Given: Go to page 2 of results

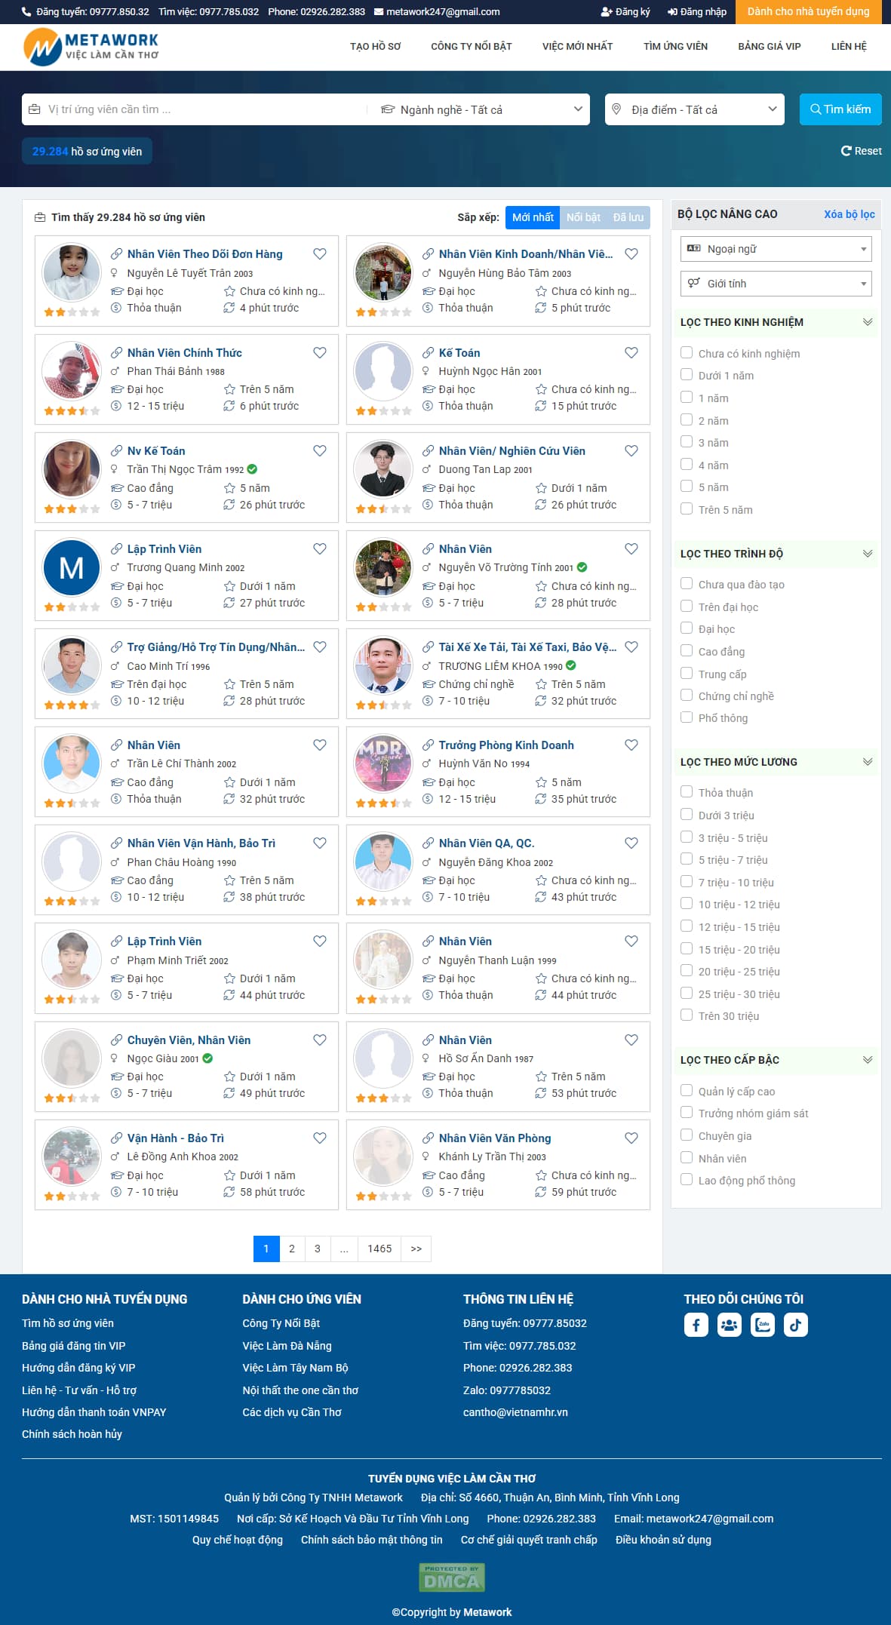Looking at the screenshot, I should (x=292, y=1249).
